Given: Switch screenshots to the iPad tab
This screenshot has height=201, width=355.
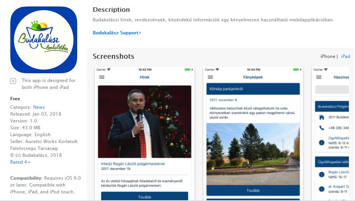Looking at the screenshot, I should click(345, 56).
